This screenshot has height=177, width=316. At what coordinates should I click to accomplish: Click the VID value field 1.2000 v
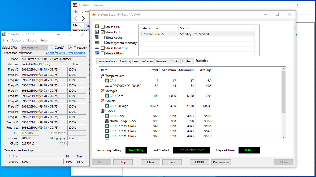point(30,133)
